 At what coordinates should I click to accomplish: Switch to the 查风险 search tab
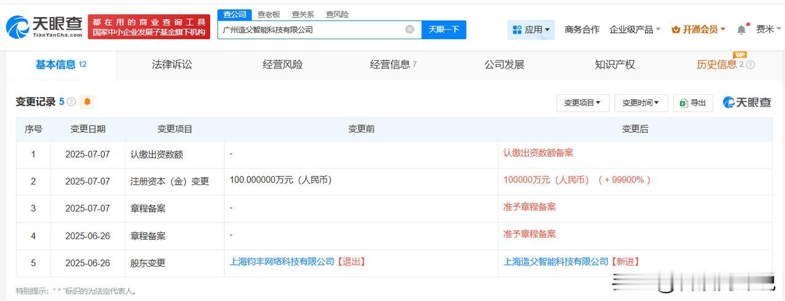coord(337,14)
